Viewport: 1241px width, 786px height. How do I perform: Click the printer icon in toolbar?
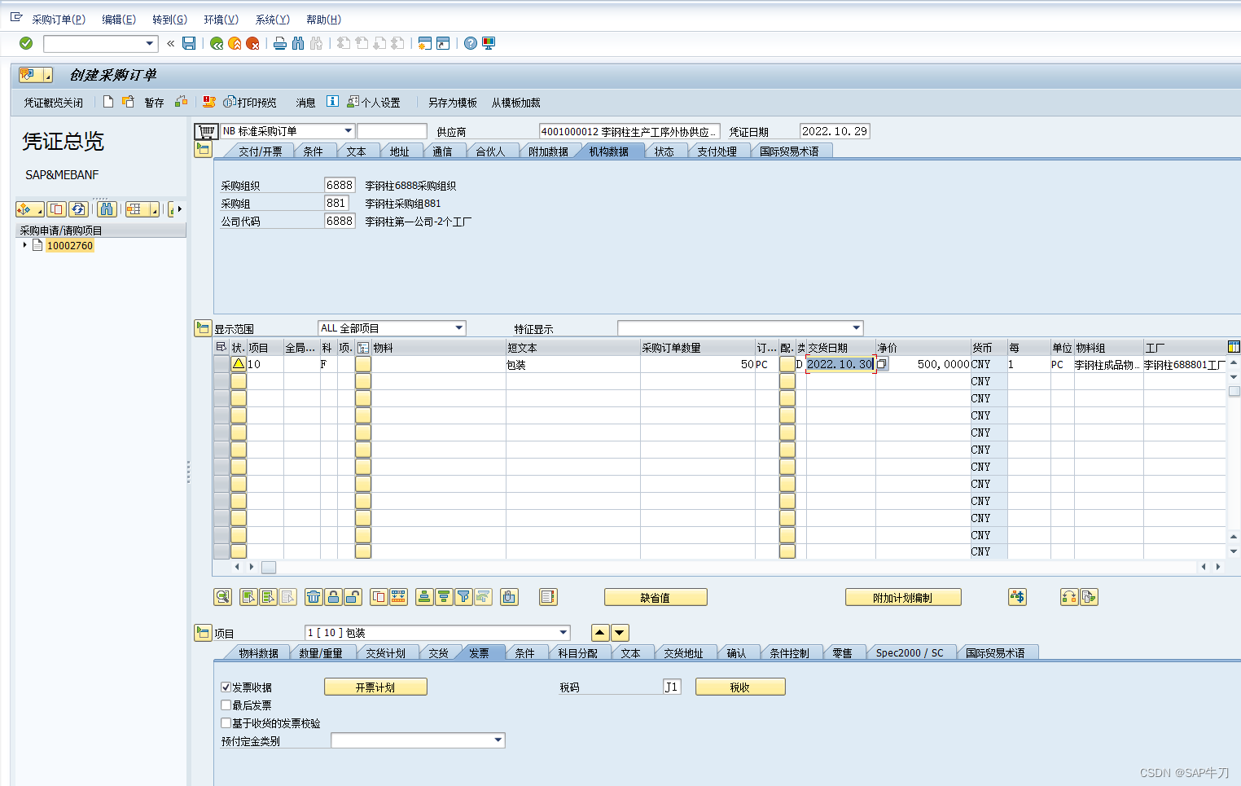pyautogui.click(x=280, y=43)
